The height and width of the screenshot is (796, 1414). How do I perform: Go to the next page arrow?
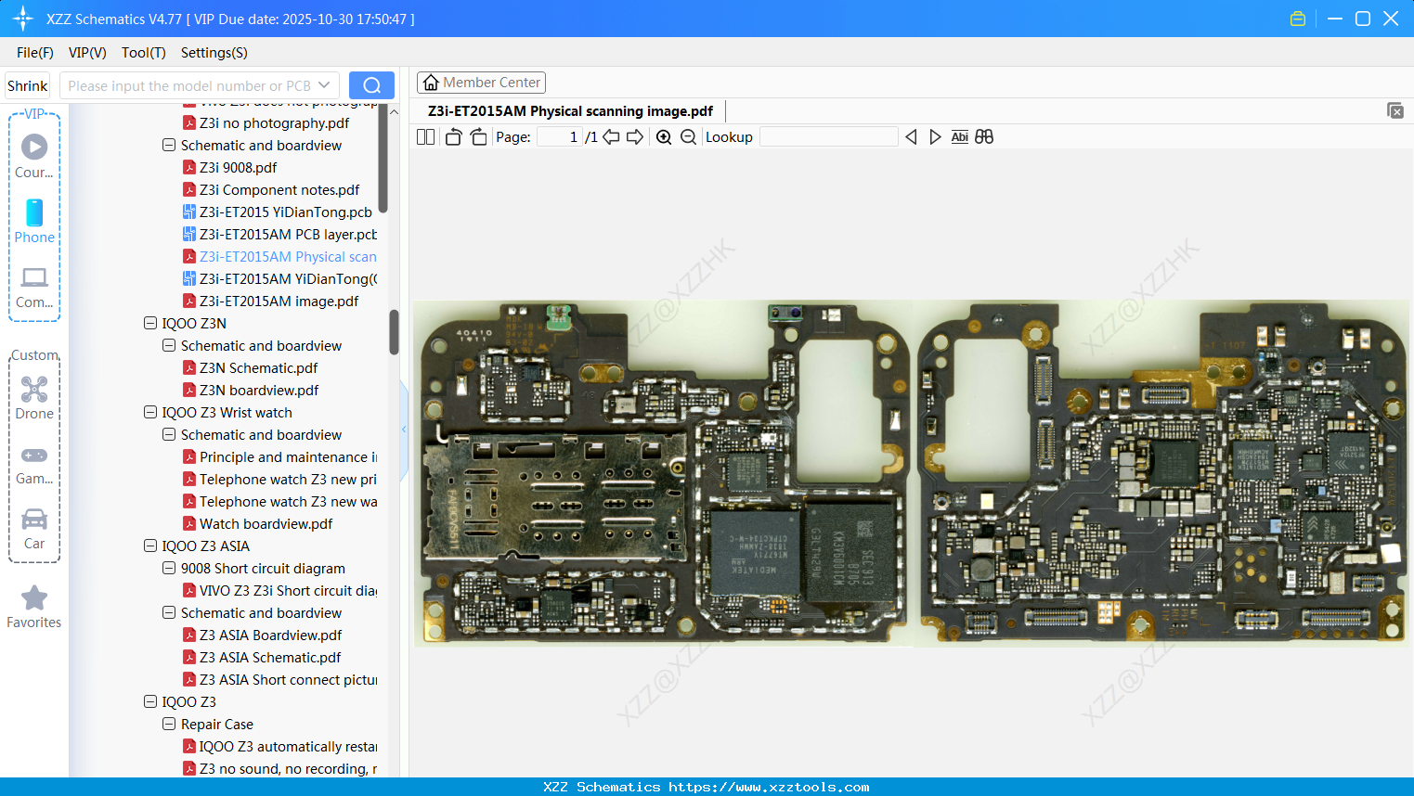(635, 136)
